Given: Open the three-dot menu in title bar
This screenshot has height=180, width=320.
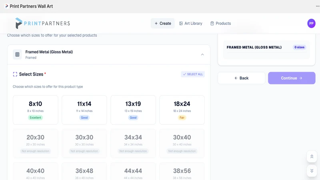Looking at the screenshot, I should (x=318, y=6).
